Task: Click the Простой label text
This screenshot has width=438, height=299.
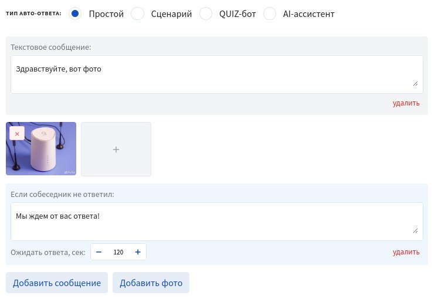Action: (106, 13)
